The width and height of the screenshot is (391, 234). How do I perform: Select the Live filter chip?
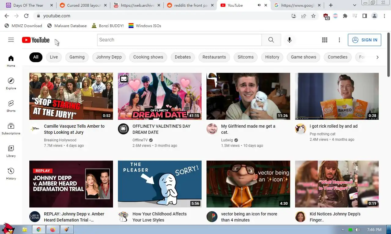click(x=54, y=57)
